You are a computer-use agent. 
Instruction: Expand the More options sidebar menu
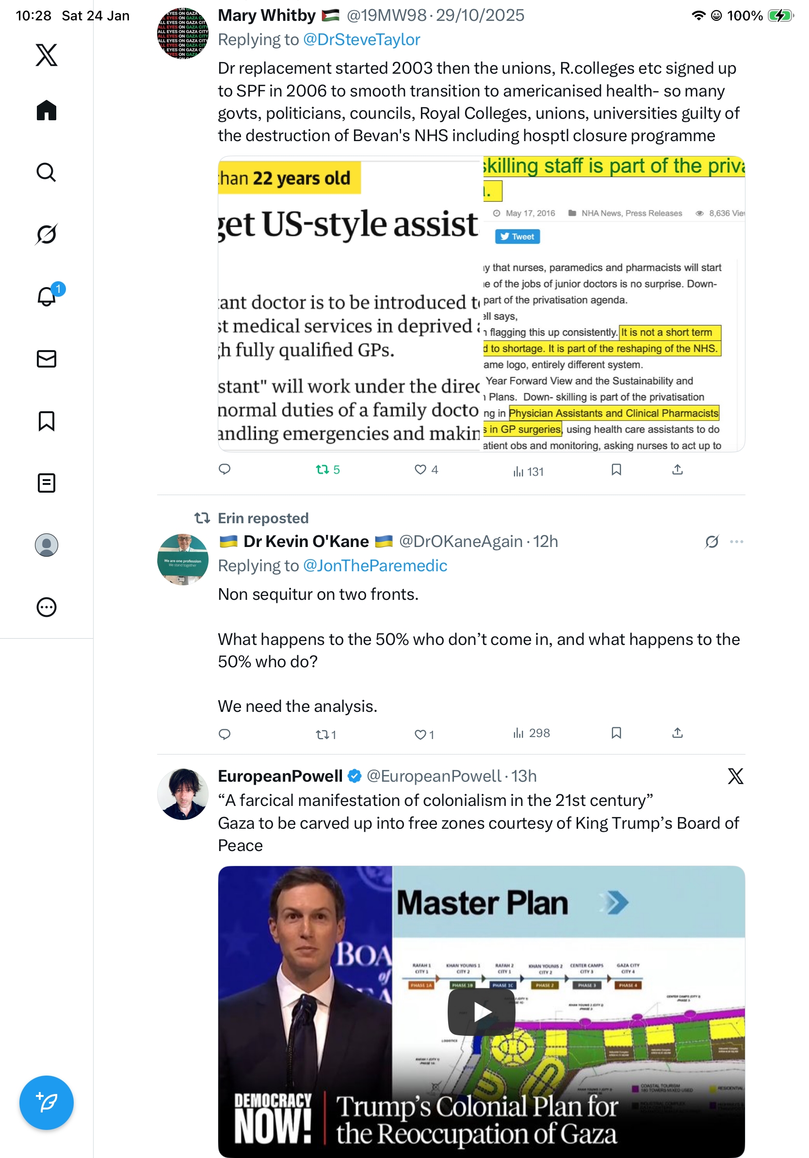click(x=47, y=607)
